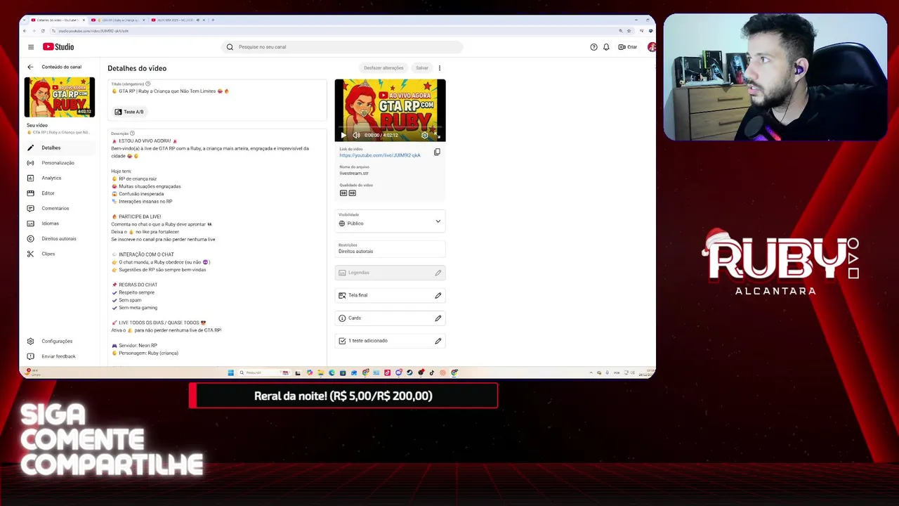This screenshot has height=506, width=899.
Task: Click the Desfazer alterações button
Action: (383, 68)
